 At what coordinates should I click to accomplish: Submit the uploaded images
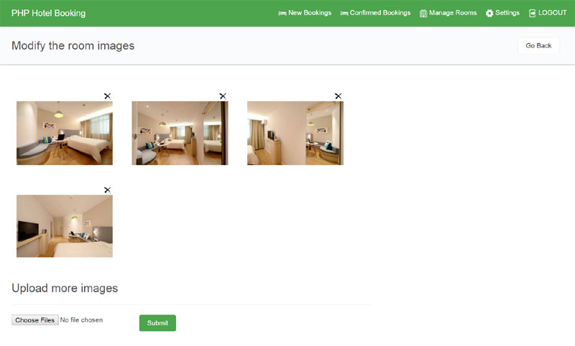[x=157, y=323]
